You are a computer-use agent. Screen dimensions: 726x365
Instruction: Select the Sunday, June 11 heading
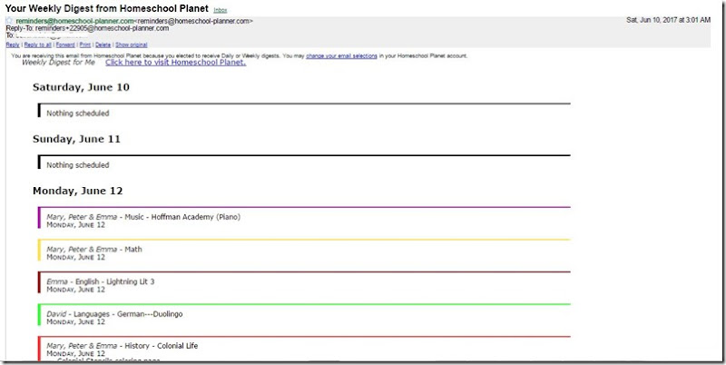tap(76, 139)
